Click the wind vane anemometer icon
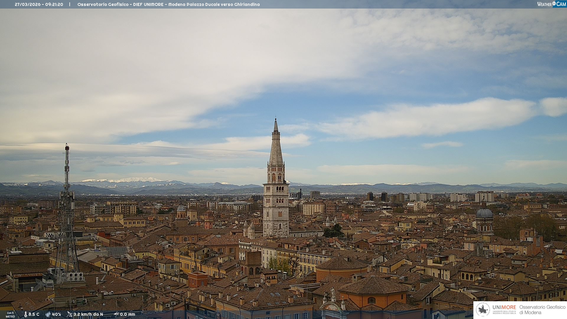 (69, 314)
